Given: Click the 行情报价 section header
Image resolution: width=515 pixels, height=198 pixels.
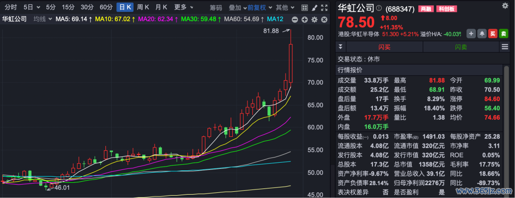Looking at the screenshot, I should click(x=350, y=70).
